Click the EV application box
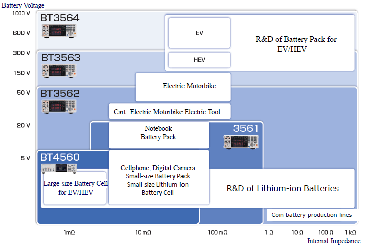This screenshot has width=365, height=248. (x=199, y=33)
